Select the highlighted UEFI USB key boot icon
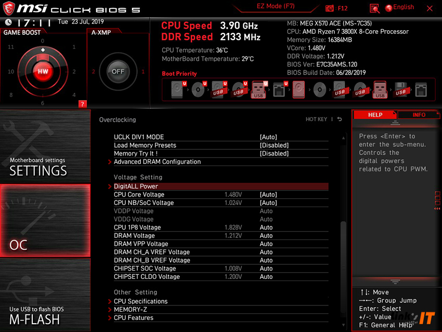442x332 pixels. 259,90
